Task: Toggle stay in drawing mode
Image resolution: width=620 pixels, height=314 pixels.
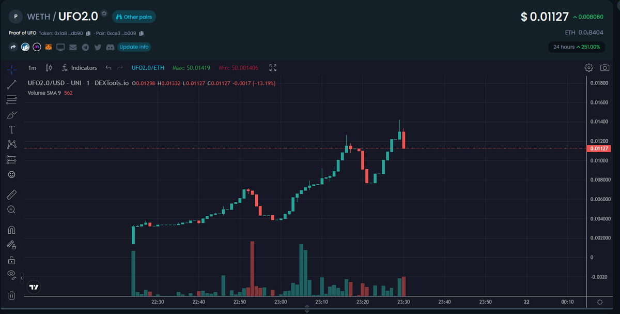Action: click(11, 245)
